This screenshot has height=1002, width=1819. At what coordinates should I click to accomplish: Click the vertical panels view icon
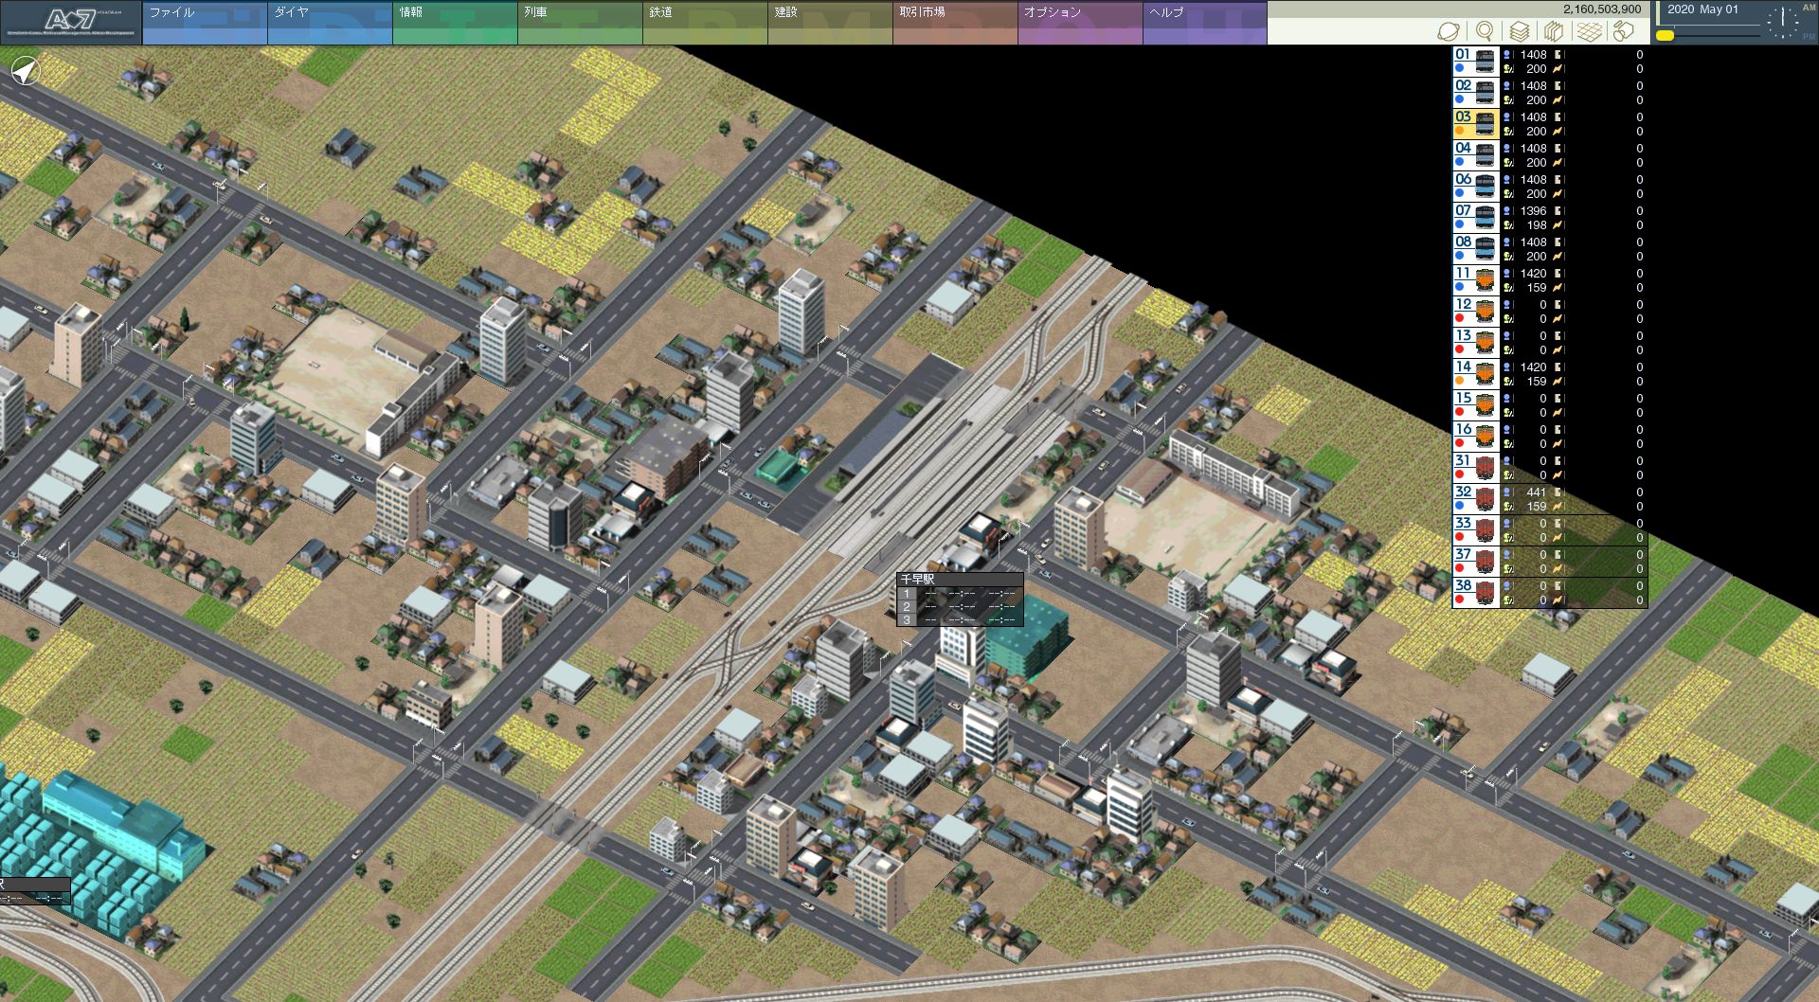click(x=1554, y=31)
